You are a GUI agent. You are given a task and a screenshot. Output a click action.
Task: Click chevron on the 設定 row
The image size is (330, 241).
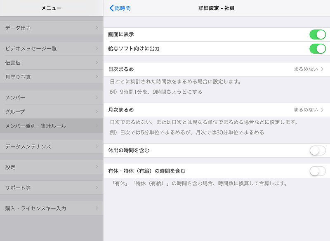click(x=97, y=167)
